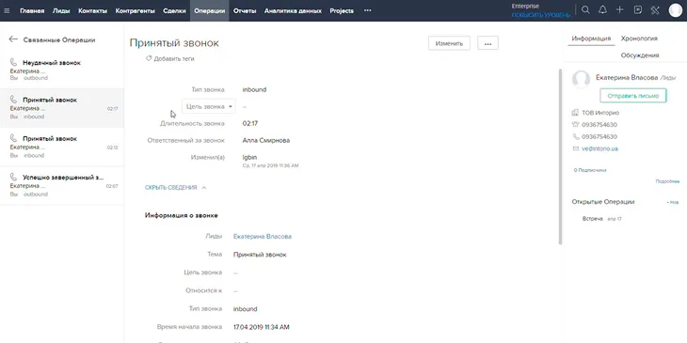Click Екатерина Власова's avatar in info panel
687x343 pixels.
[581, 79]
